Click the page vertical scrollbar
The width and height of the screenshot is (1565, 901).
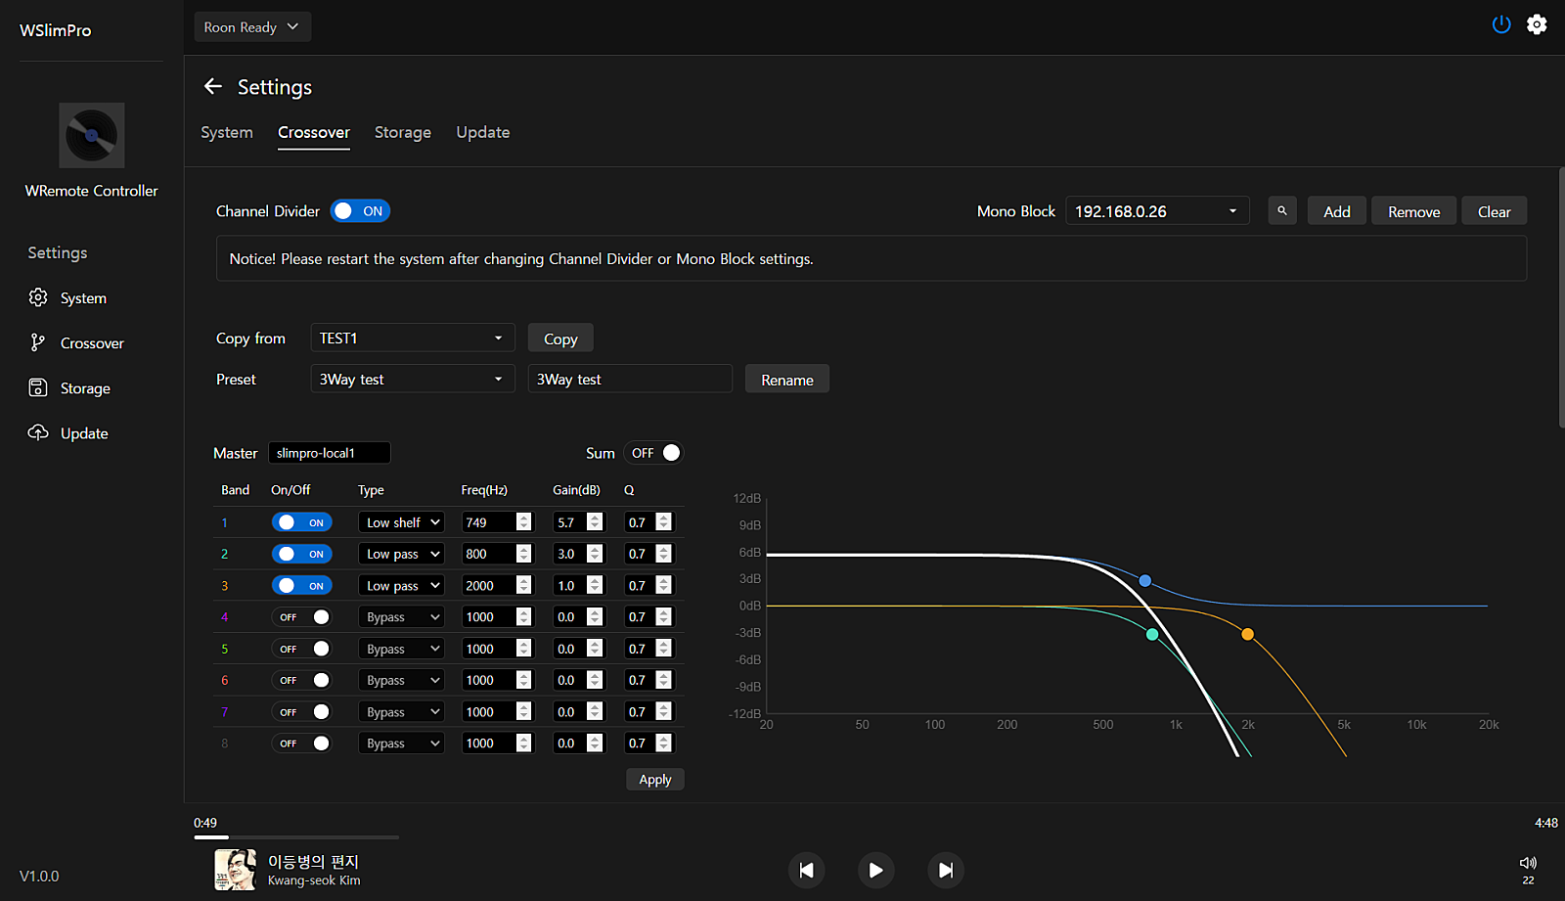point(1561,298)
